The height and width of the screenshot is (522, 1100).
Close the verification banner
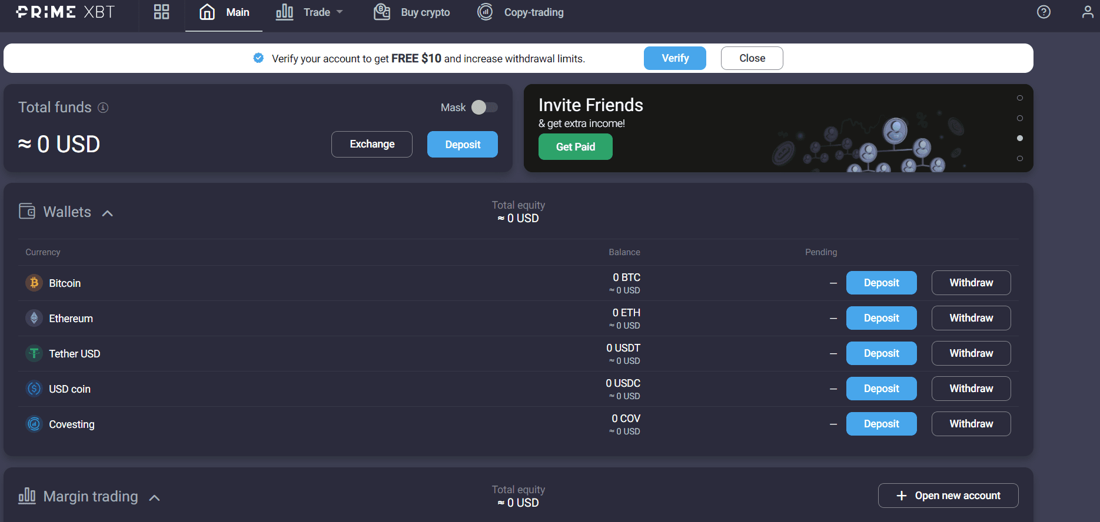click(752, 58)
